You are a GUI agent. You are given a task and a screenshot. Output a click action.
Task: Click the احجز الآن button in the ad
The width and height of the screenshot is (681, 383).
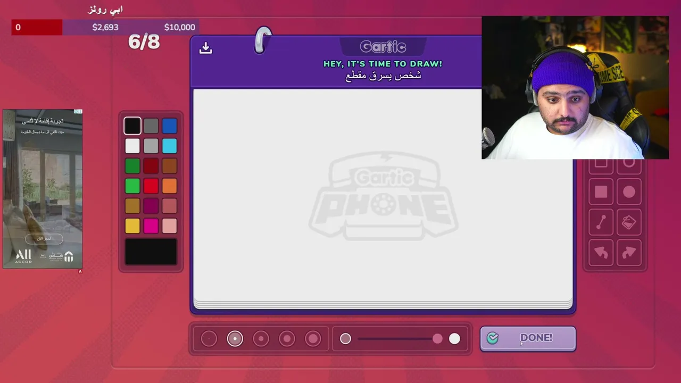click(44, 239)
